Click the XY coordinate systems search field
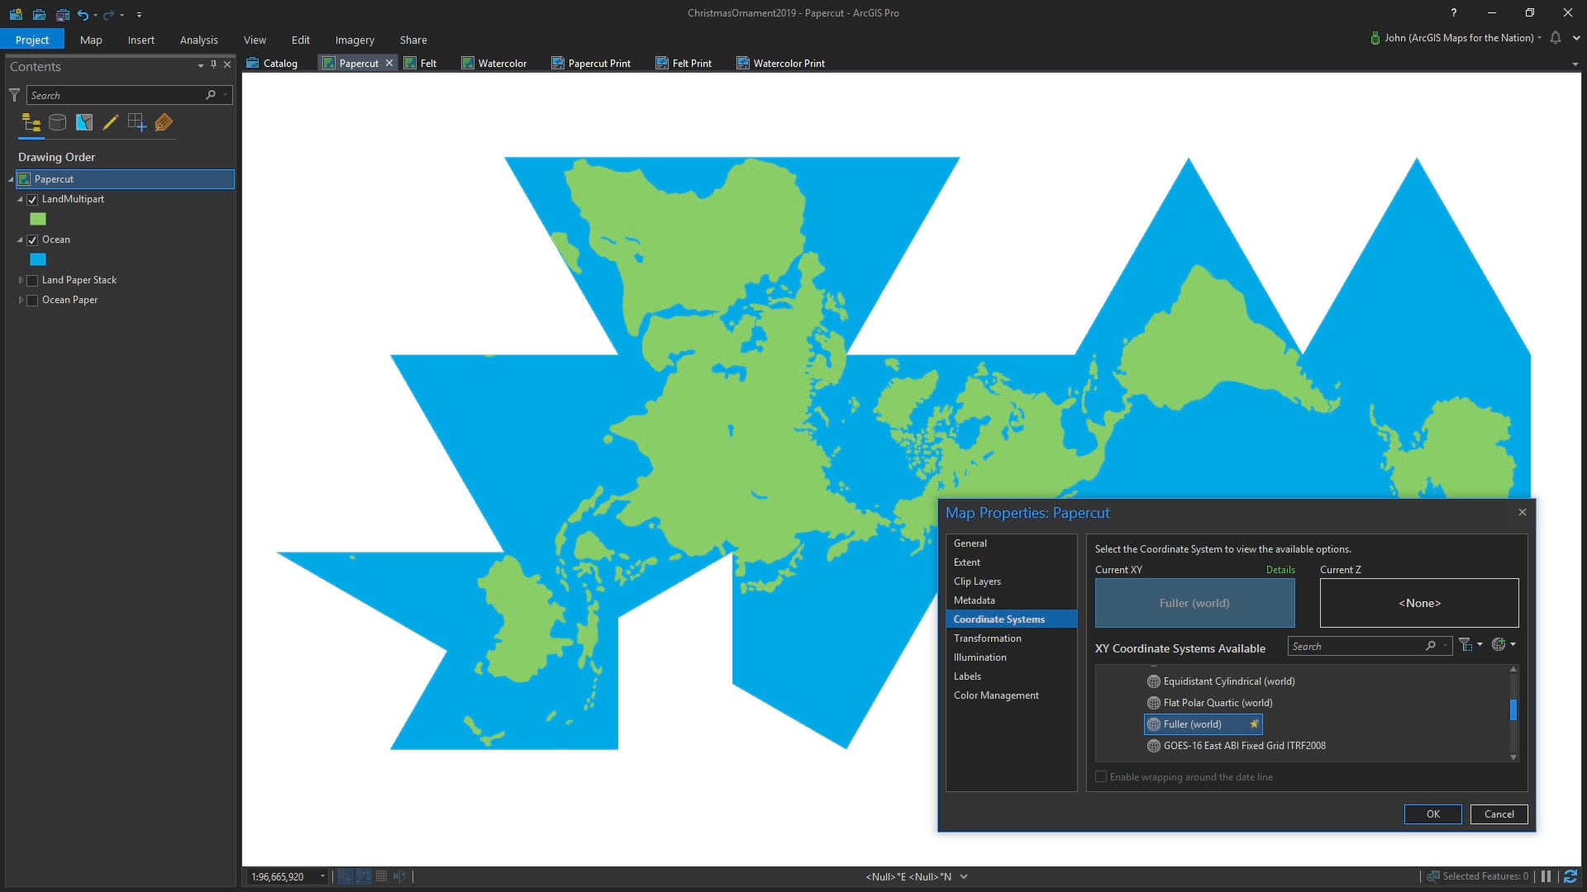The width and height of the screenshot is (1587, 892). tap(1356, 646)
